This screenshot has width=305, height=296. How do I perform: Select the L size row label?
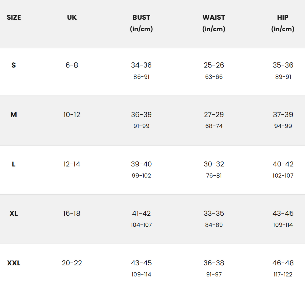[x=13, y=164]
